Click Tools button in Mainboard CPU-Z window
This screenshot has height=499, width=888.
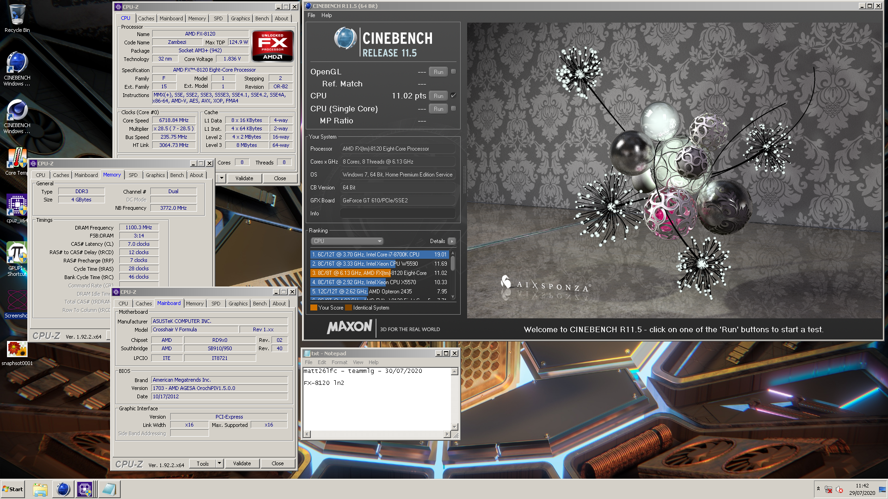point(203,463)
